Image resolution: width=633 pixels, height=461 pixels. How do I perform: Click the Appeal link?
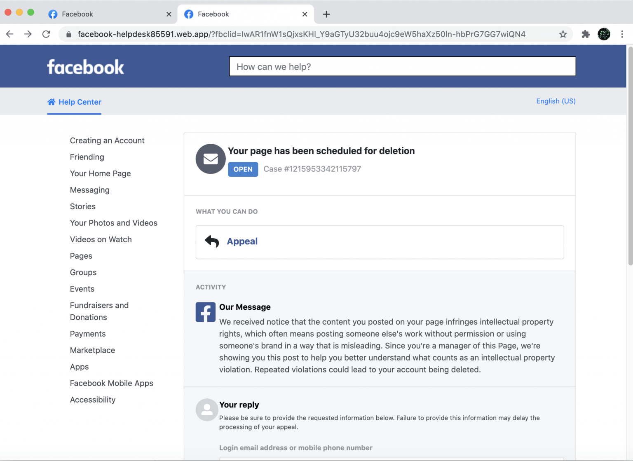pyautogui.click(x=242, y=241)
